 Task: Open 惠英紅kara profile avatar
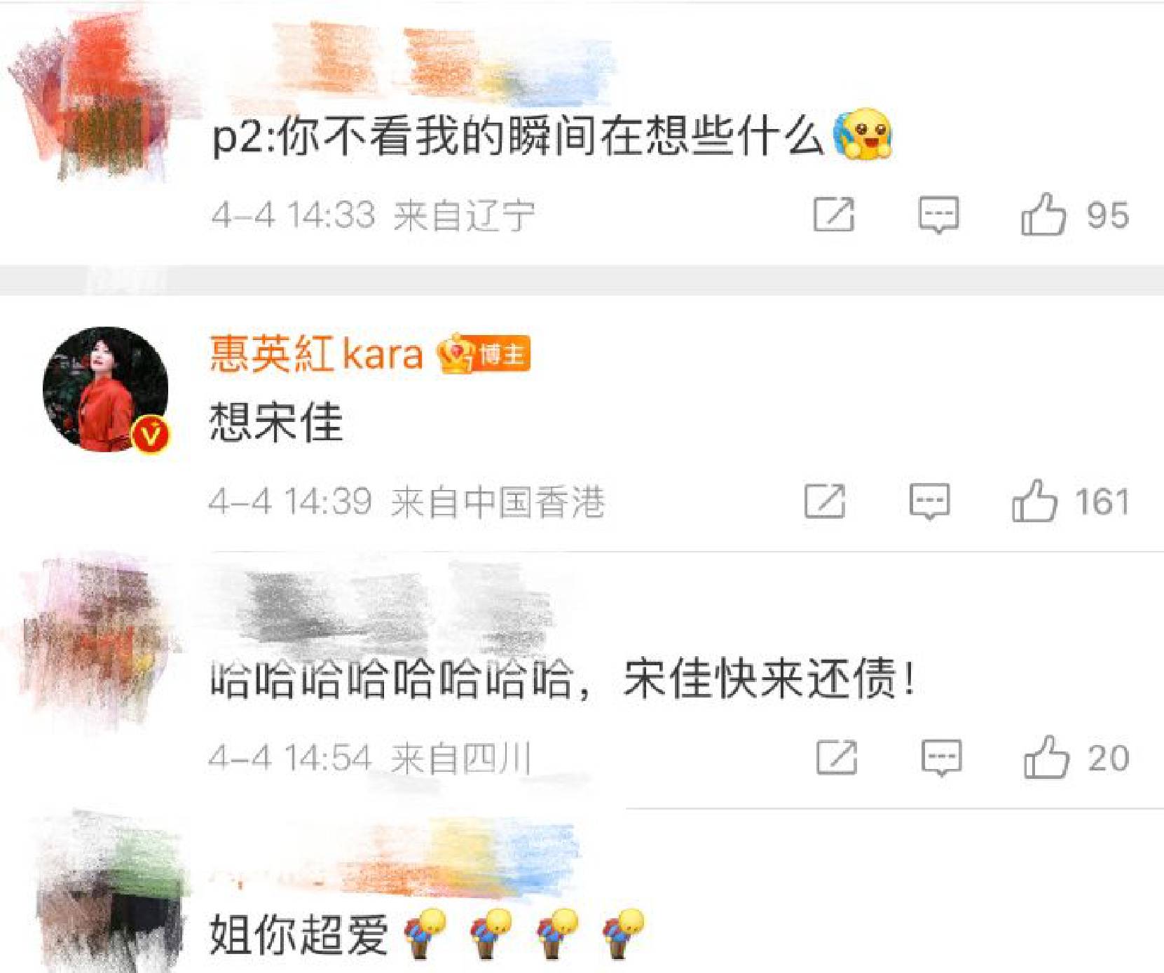tap(105, 389)
